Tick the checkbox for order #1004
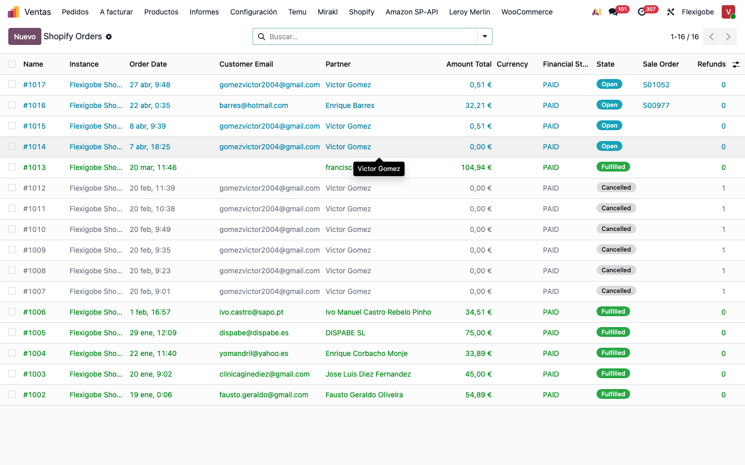This screenshot has width=745, height=465. [12, 353]
